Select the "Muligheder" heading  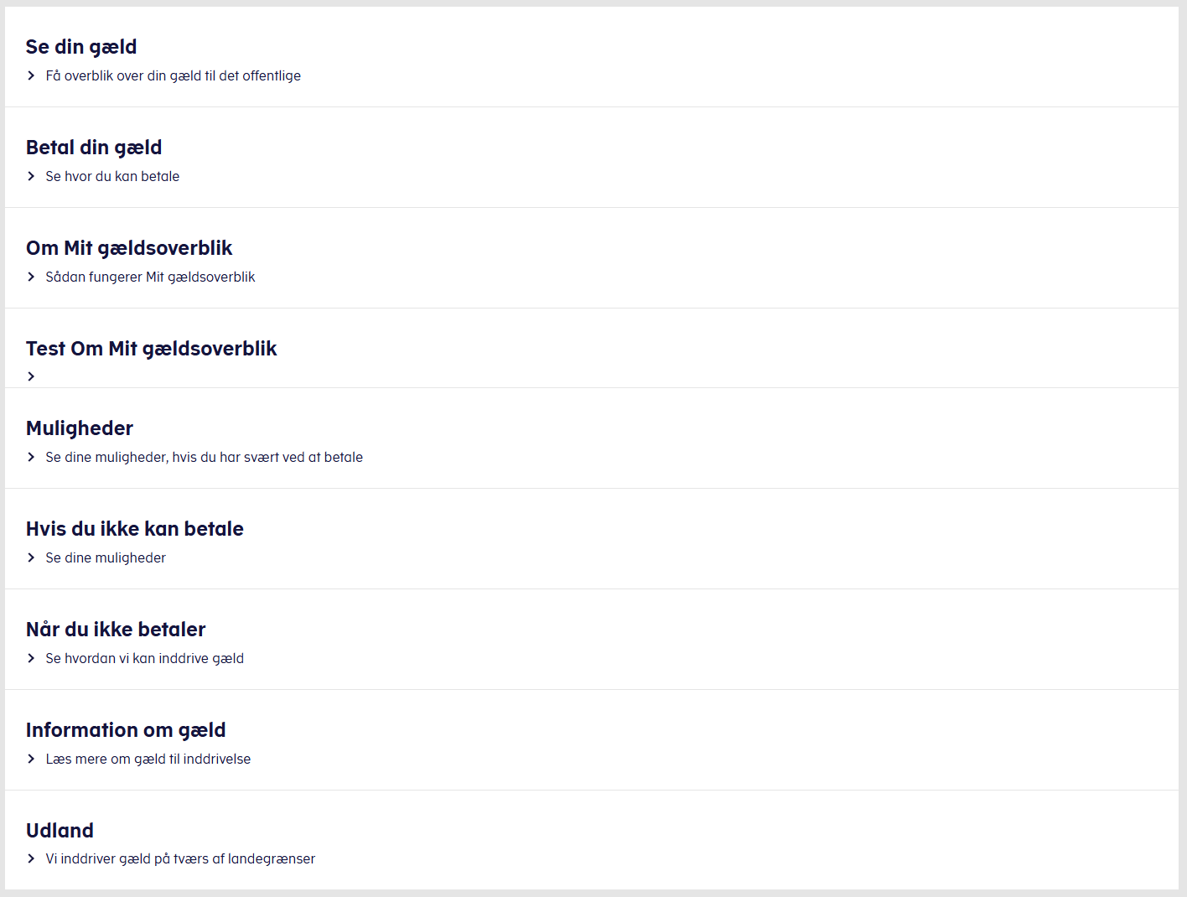[80, 428]
